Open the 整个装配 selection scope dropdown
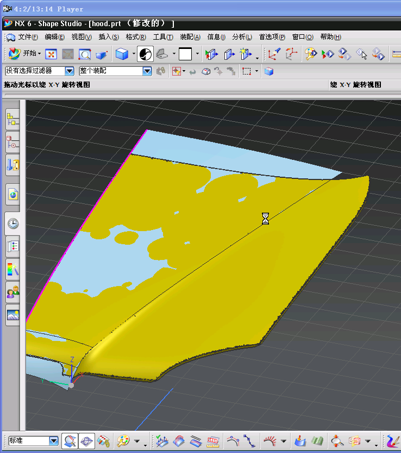Image resolution: width=401 pixels, height=453 pixels. [147, 71]
